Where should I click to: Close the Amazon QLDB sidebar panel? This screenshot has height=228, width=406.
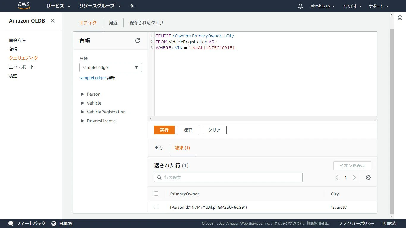click(x=53, y=21)
